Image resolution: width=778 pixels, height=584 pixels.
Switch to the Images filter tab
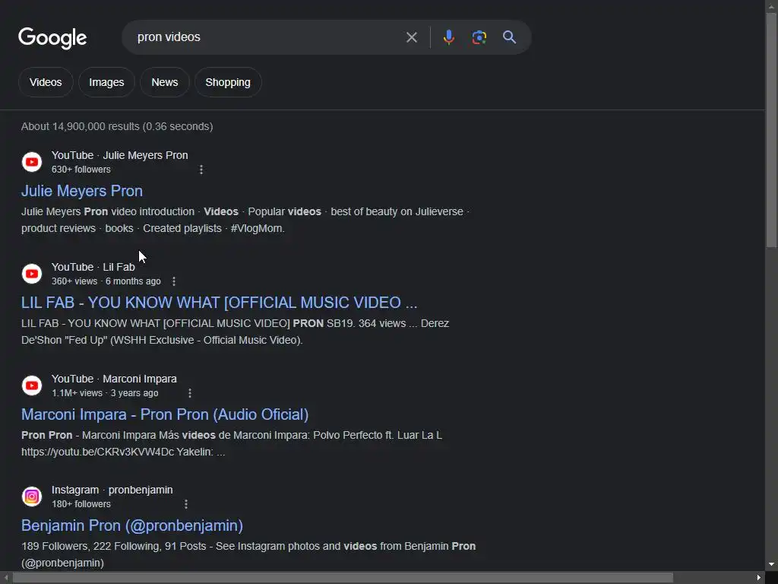pos(106,82)
